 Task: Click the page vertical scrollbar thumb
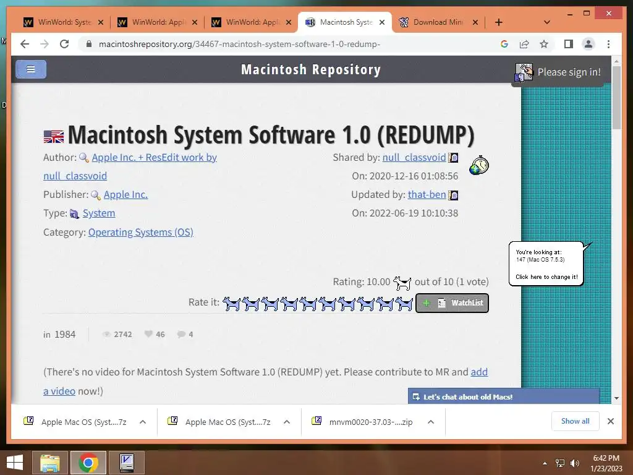(x=616, y=98)
